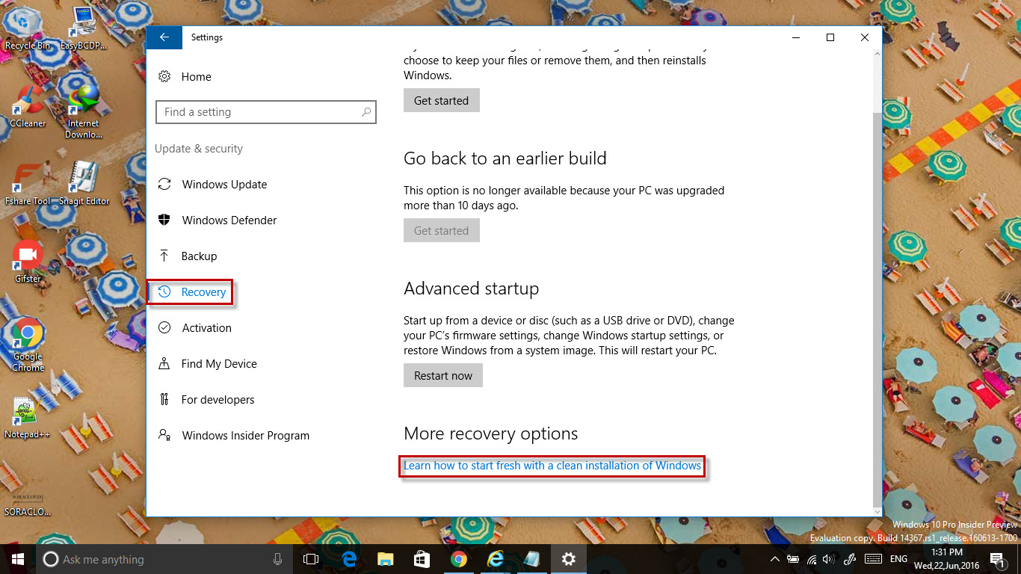This screenshot has width=1021, height=574.
Task: Click Restart now under Advanced startup
Action: click(442, 375)
